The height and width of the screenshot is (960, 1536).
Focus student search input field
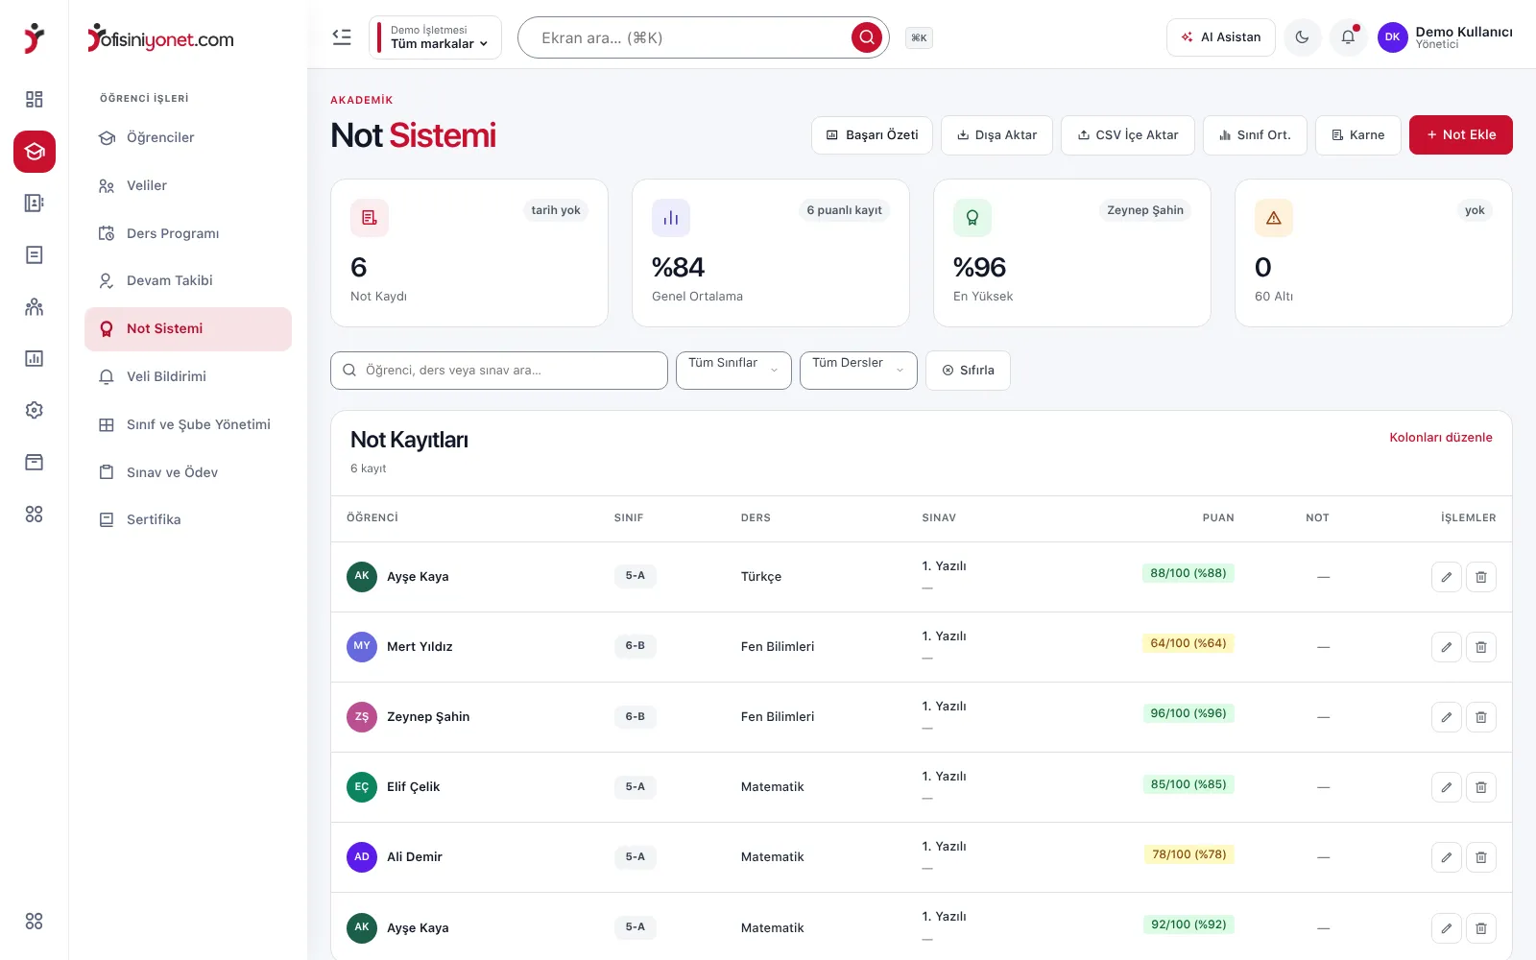[499, 371]
